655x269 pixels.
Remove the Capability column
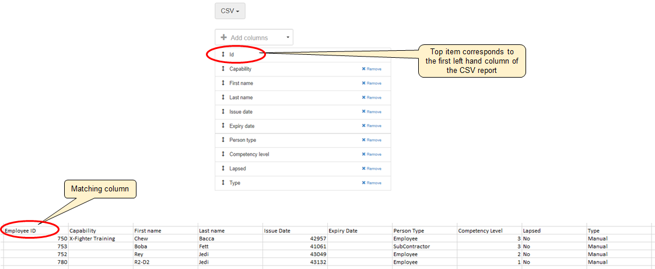pyautogui.click(x=372, y=69)
